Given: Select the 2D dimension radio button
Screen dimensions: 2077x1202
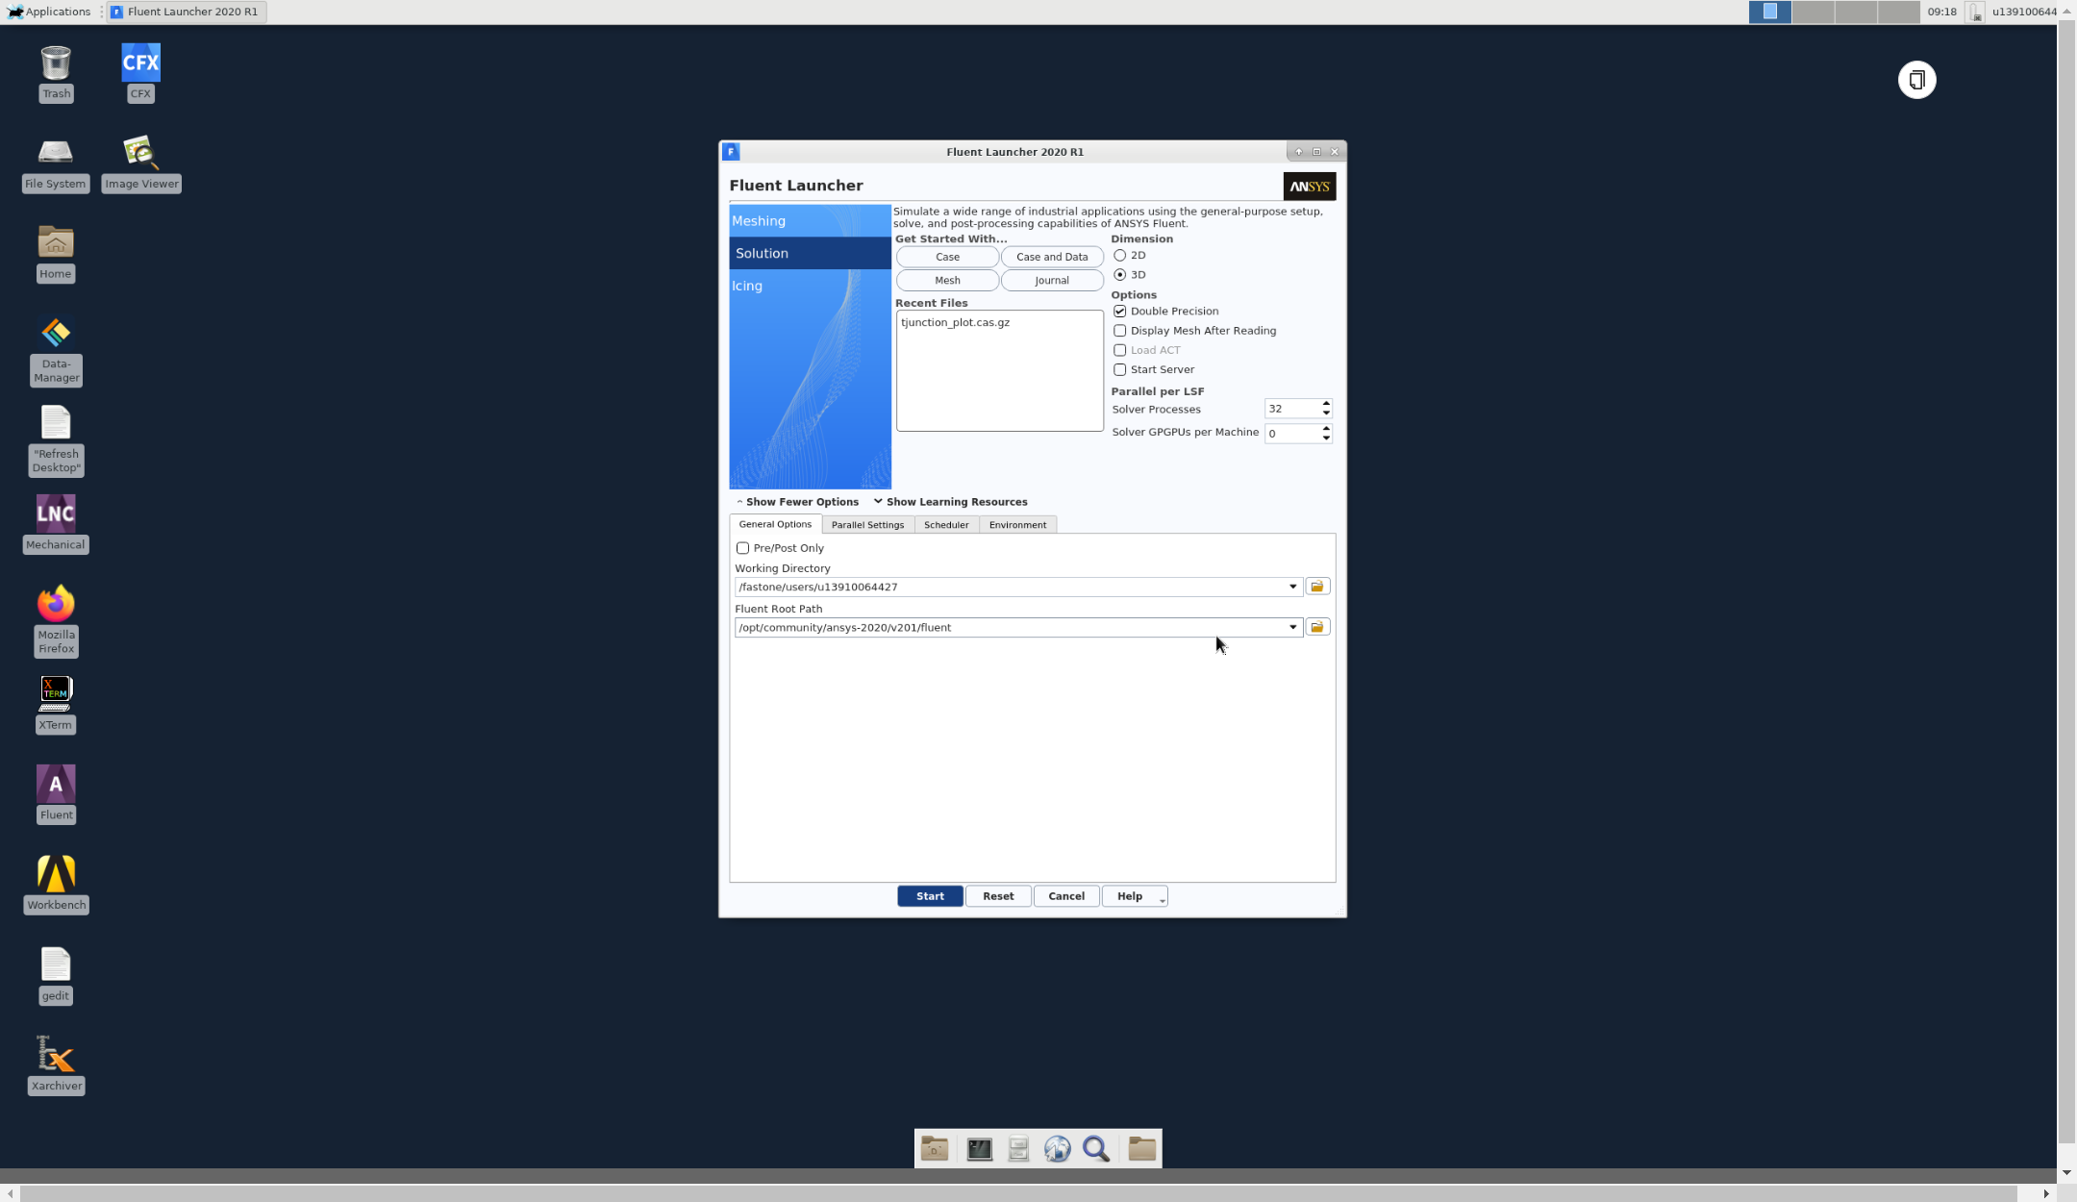Looking at the screenshot, I should coord(1119,256).
